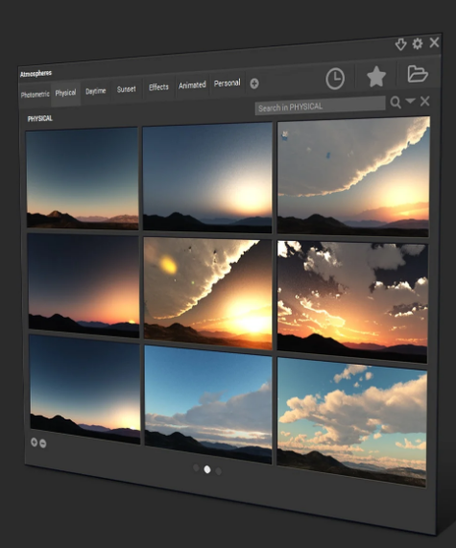Increase thumbnail size with plus icon
The image size is (456, 548).
(x=34, y=442)
